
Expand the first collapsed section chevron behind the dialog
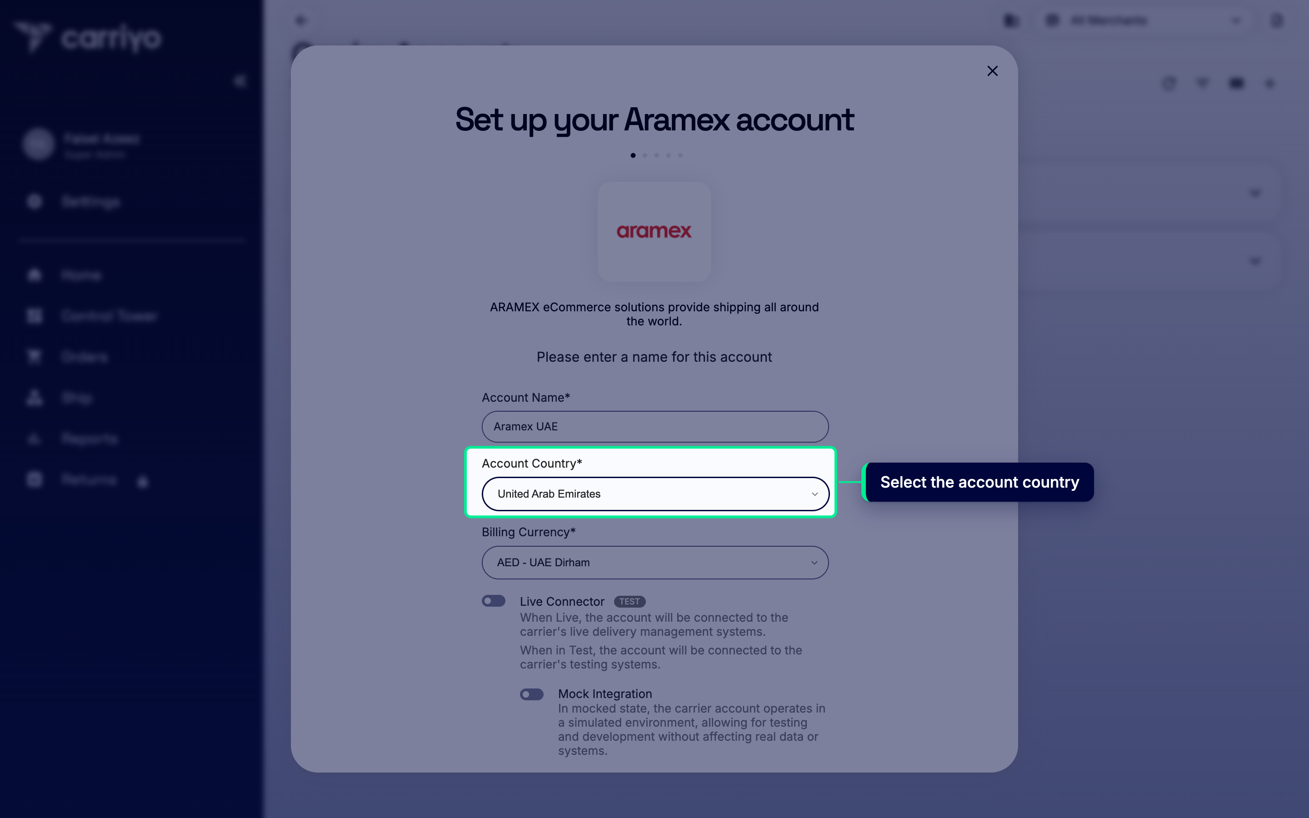[1255, 193]
